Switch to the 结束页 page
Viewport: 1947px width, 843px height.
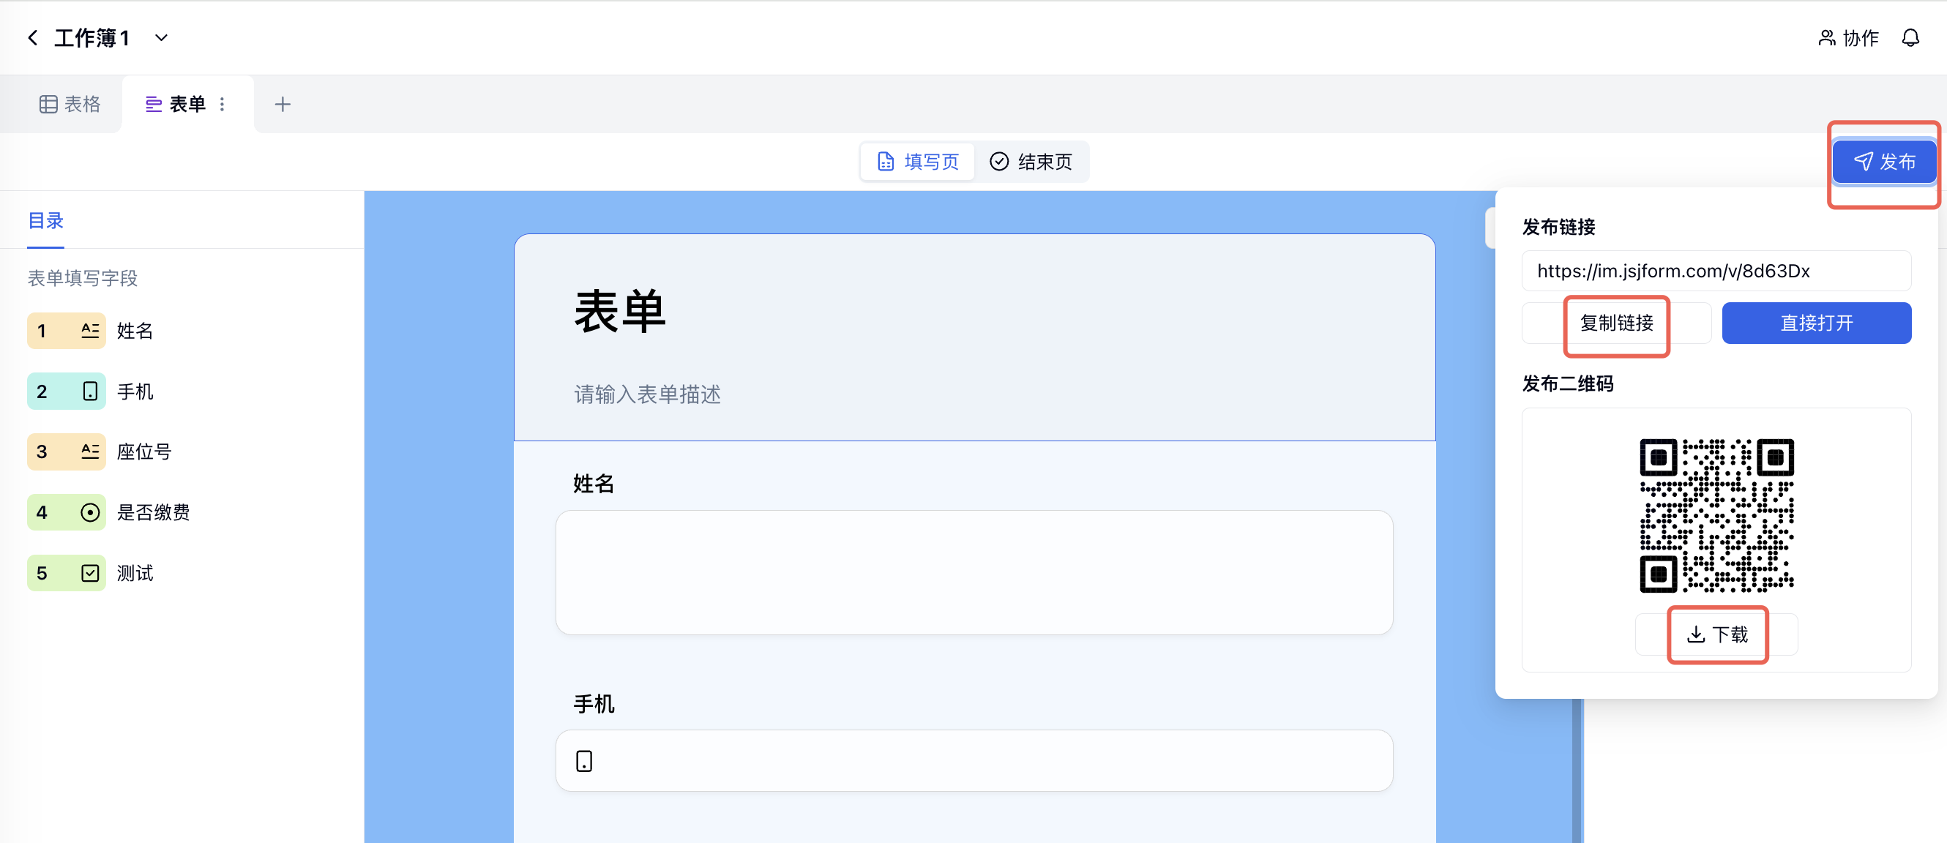tap(1031, 162)
